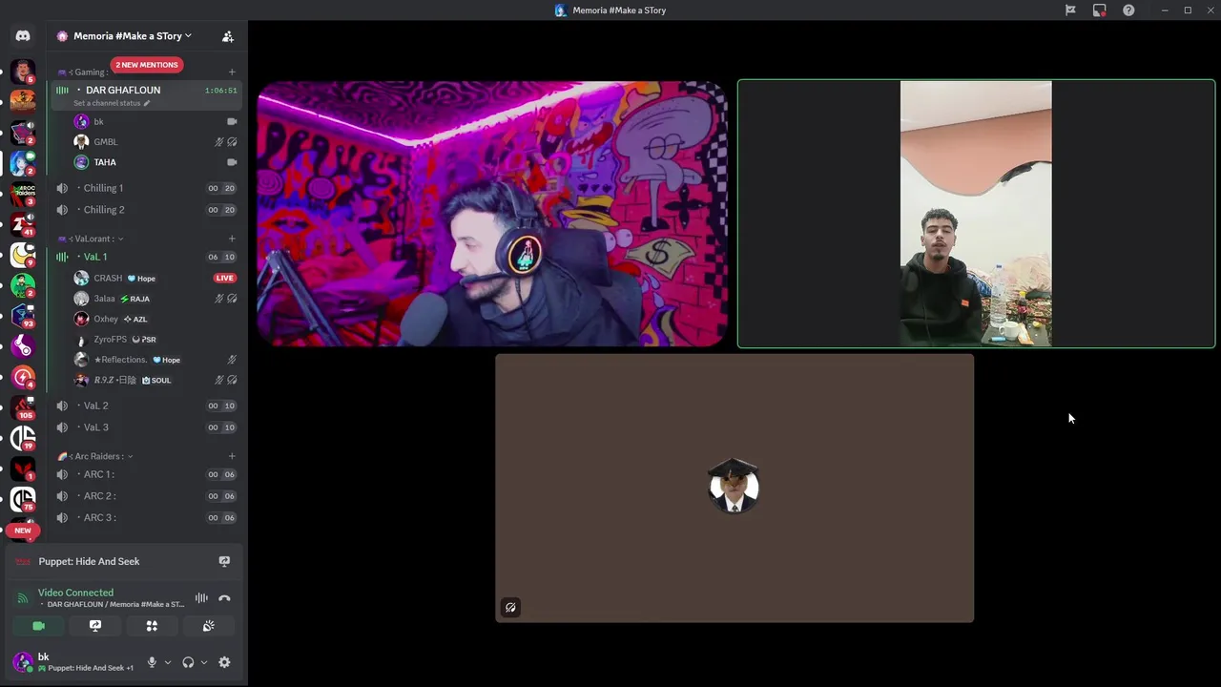
Task: Click the NEW servers indicator pill
Action: [23, 531]
